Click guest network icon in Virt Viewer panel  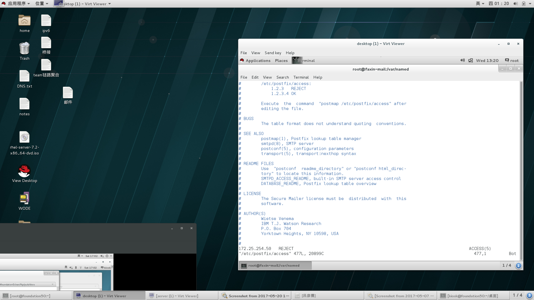[471, 60]
